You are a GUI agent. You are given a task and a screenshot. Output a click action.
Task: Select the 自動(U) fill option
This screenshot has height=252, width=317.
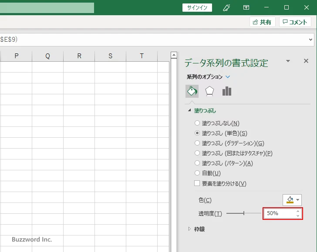pyautogui.click(x=197, y=173)
